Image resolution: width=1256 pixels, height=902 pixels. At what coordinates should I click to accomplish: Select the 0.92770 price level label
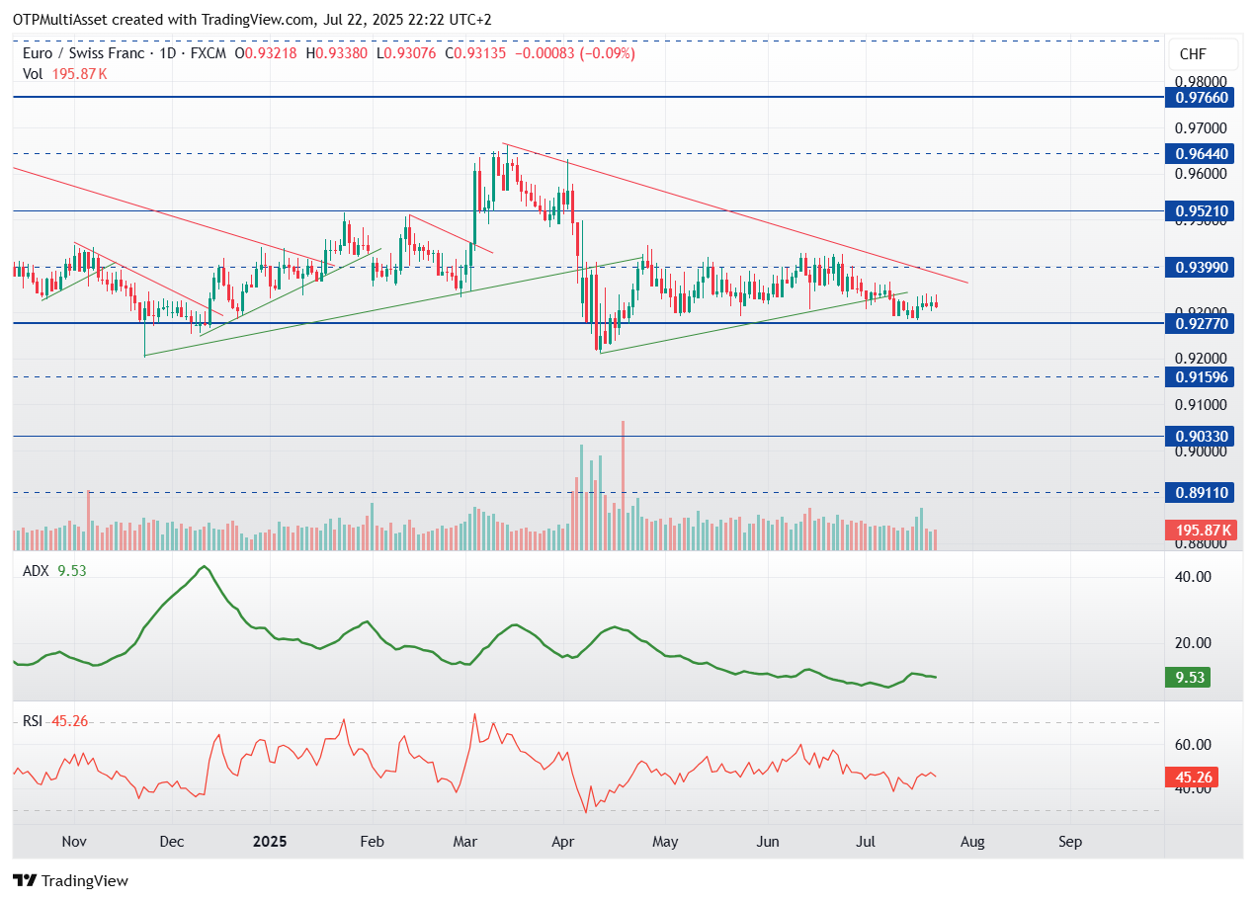coord(1201,323)
